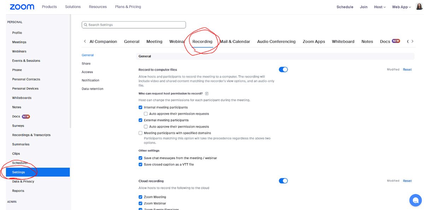
Task: Click info icon beside host permission question
Action: [207, 94]
